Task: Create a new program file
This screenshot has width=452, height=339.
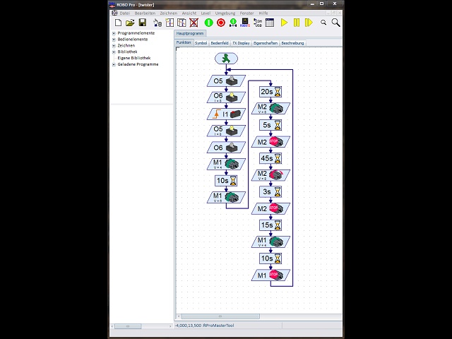Action: [118, 23]
